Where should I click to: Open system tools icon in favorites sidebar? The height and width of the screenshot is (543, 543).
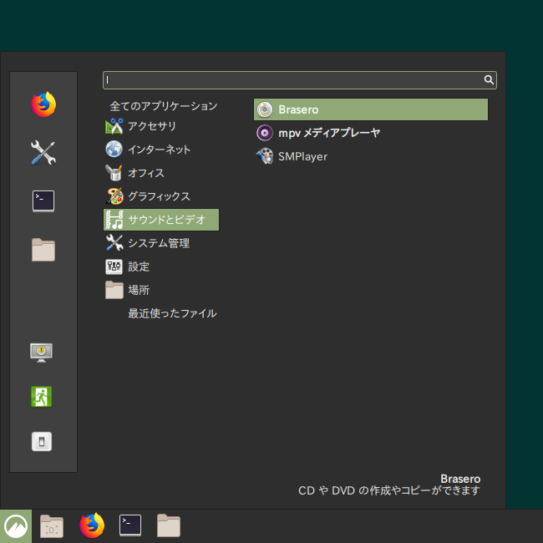coord(43,153)
